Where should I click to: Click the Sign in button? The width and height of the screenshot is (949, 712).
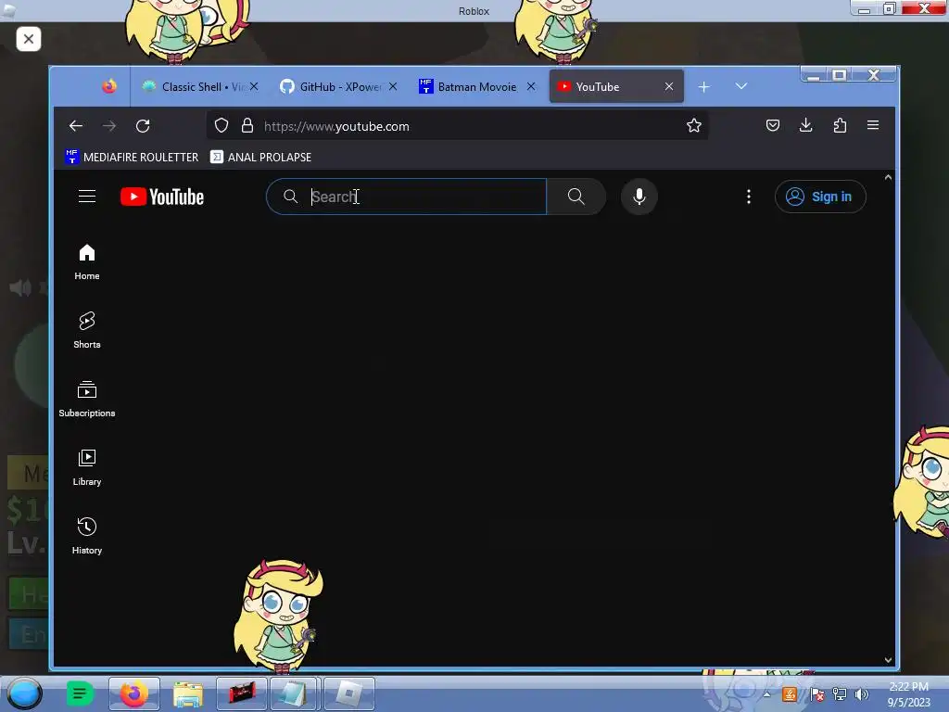click(820, 197)
